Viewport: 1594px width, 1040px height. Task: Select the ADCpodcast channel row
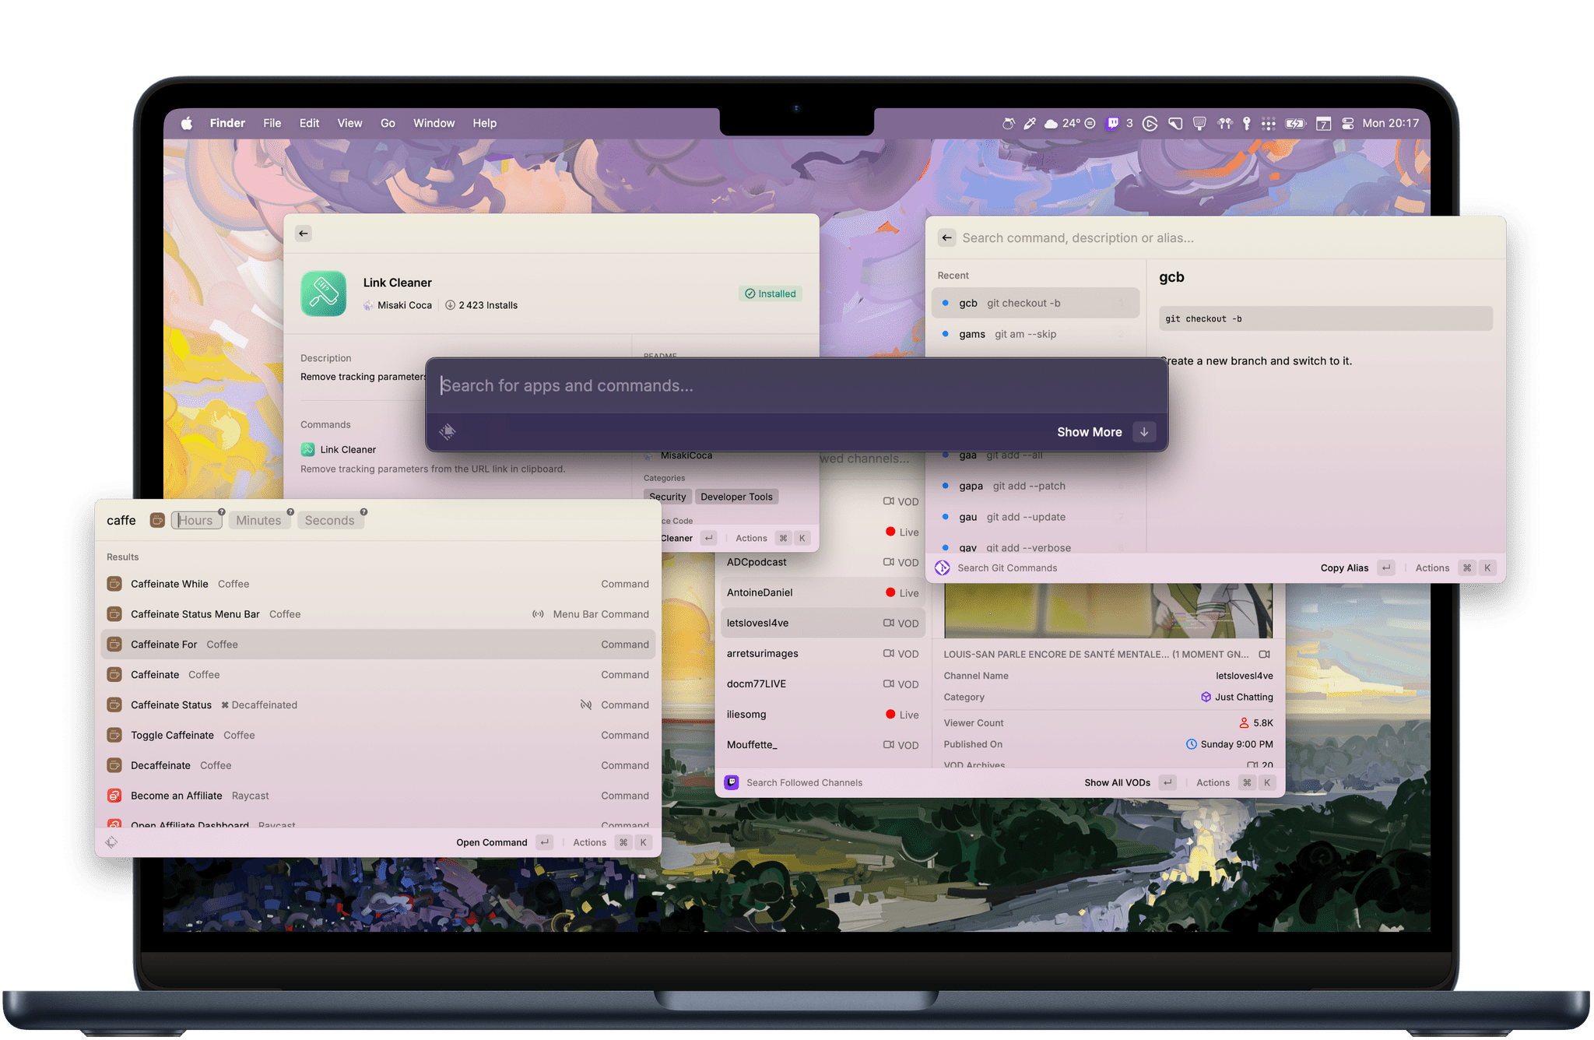(x=823, y=562)
